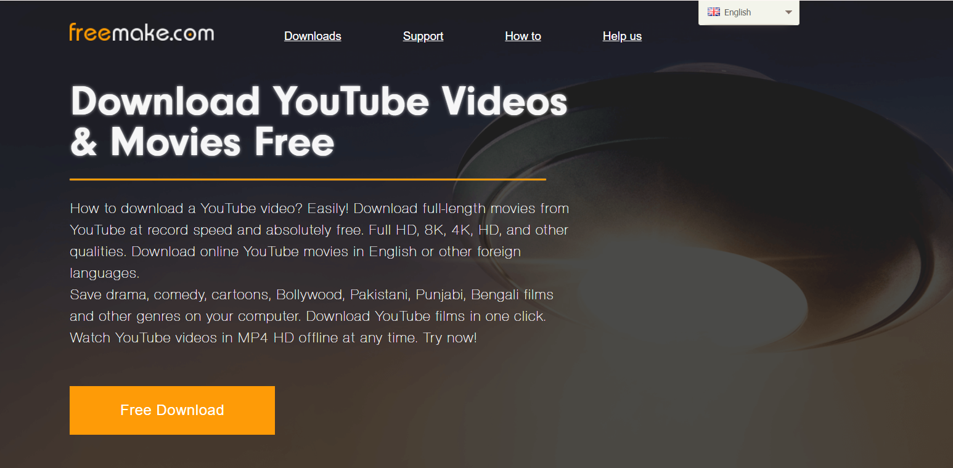Expand the English language dropdown
The image size is (953, 468).
pos(749,12)
